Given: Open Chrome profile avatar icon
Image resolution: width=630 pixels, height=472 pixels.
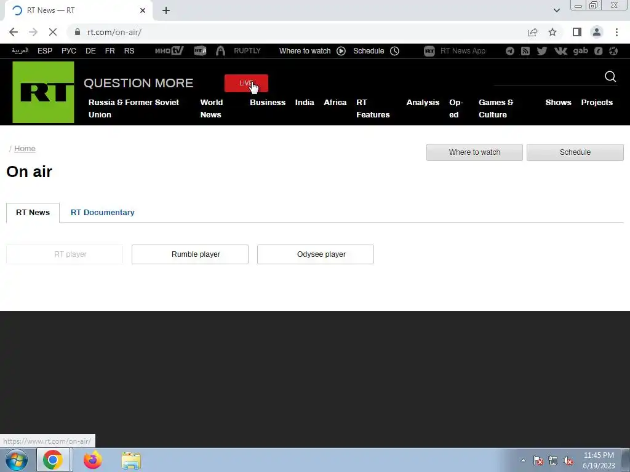Looking at the screenshot, I should tap(597, 32).
